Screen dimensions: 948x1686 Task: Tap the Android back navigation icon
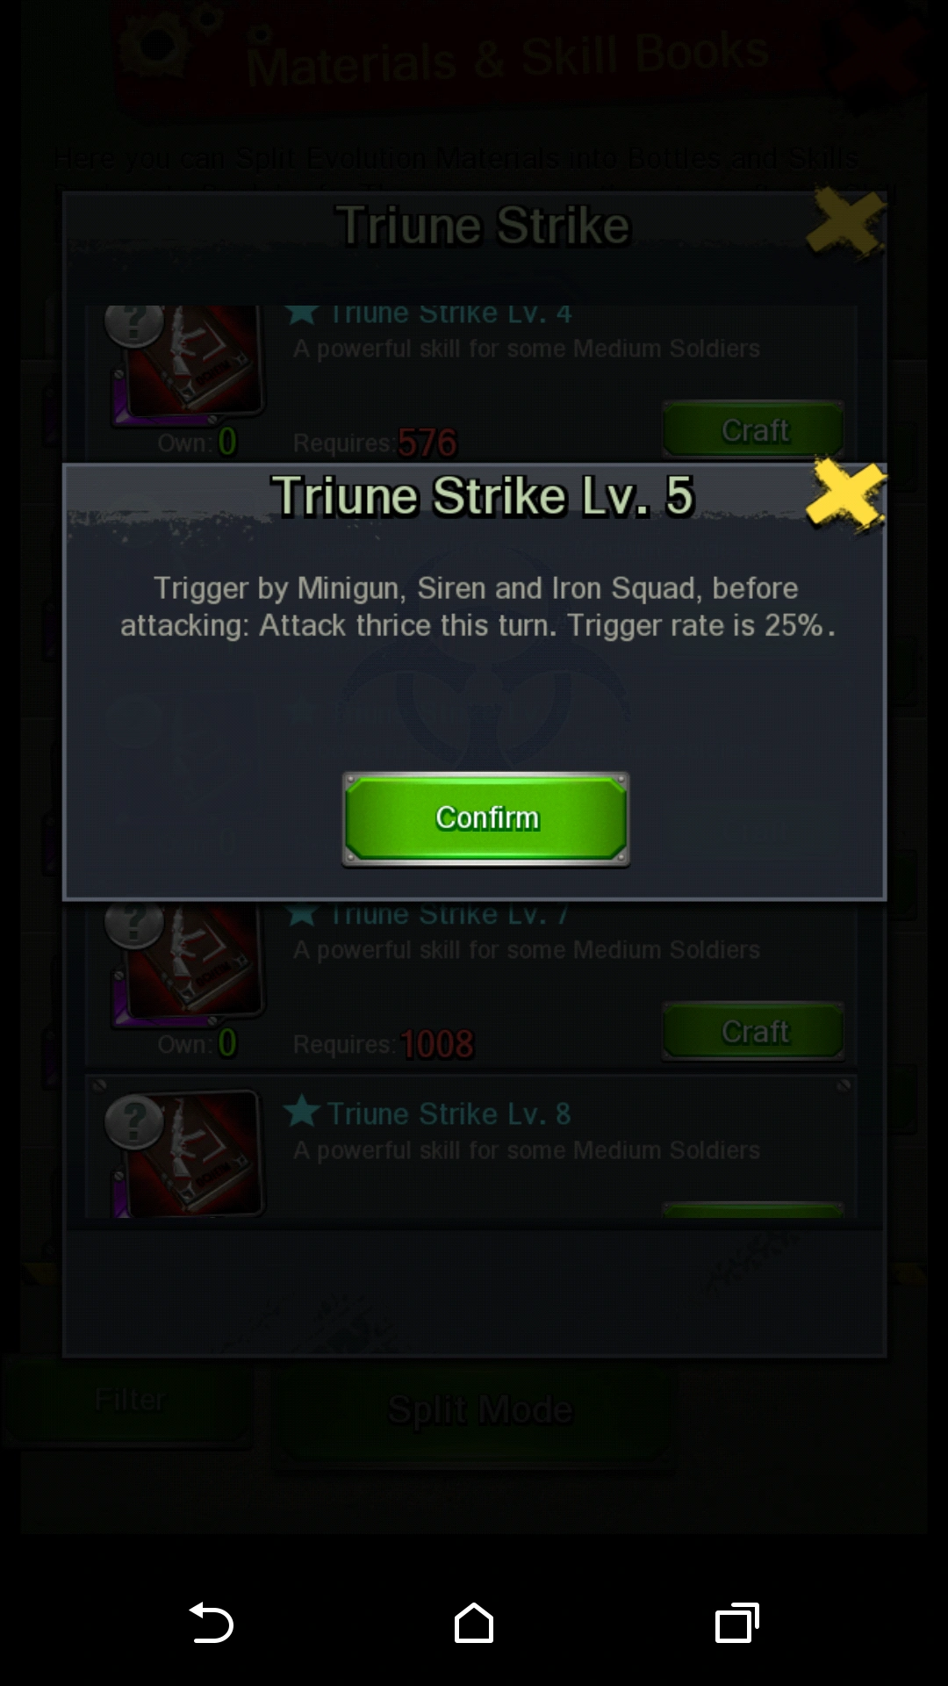(211, 1623)
